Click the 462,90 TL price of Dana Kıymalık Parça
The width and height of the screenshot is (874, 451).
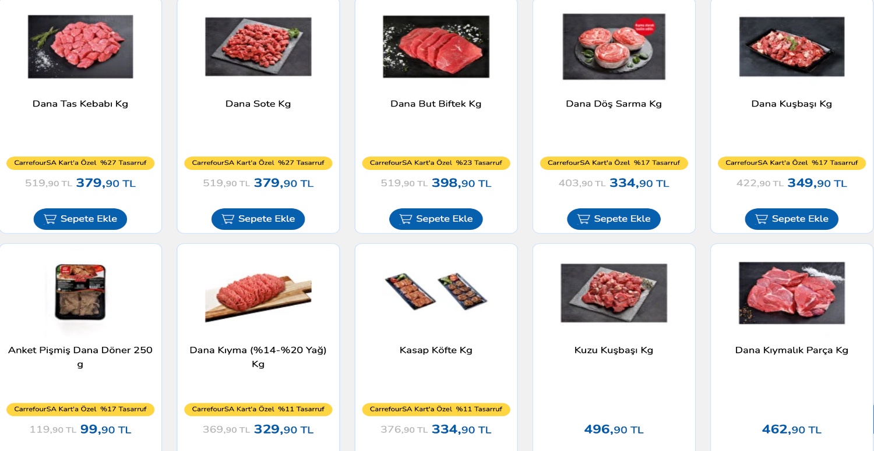[x=791, y=430]
